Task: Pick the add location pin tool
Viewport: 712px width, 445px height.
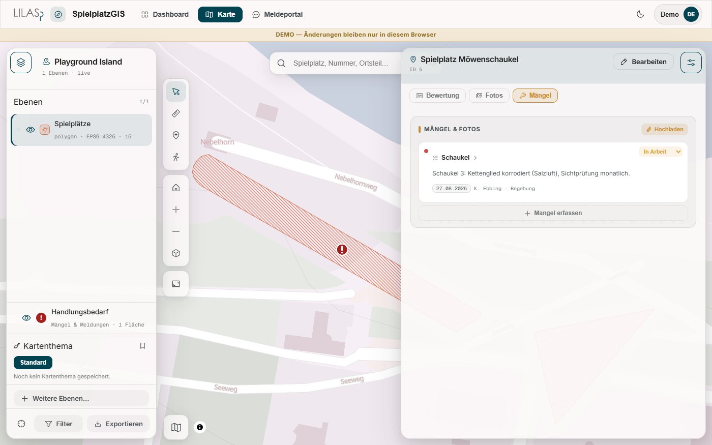Action: pos(176,135)
